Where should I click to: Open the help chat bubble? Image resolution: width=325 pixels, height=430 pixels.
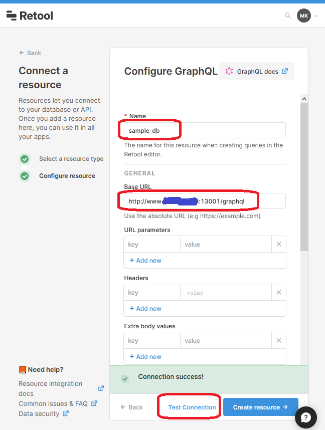tap(306, 417)
